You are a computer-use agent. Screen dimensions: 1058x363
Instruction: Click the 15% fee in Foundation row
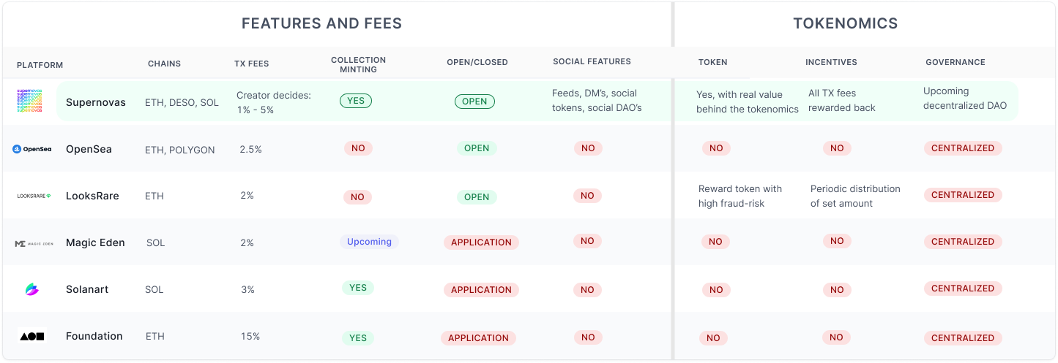click(x=250, y=336)
